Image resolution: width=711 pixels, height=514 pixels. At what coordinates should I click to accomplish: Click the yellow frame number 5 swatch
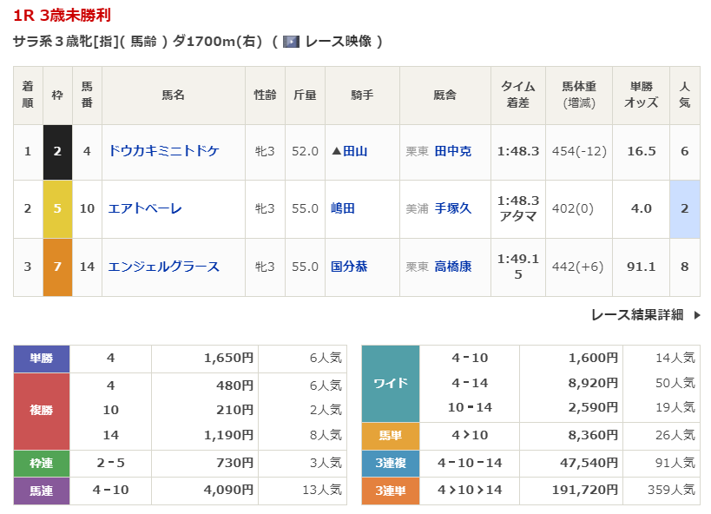coord(57,208)
